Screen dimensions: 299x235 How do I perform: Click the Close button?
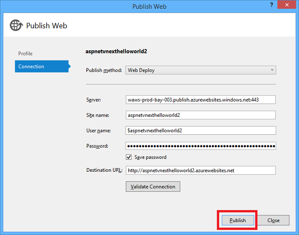tap(274, 220)
